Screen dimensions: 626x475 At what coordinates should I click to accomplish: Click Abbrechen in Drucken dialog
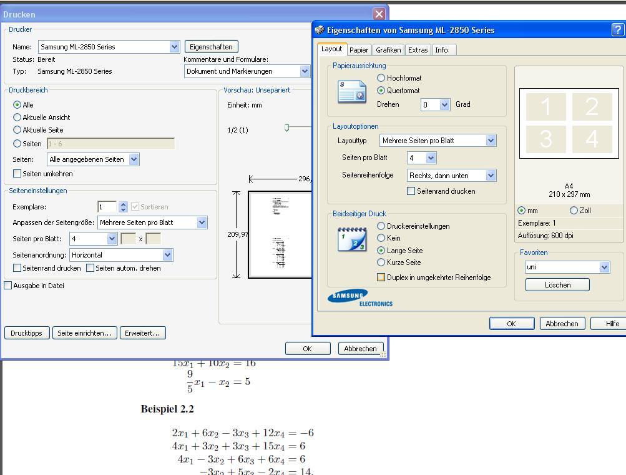[361, 349]
